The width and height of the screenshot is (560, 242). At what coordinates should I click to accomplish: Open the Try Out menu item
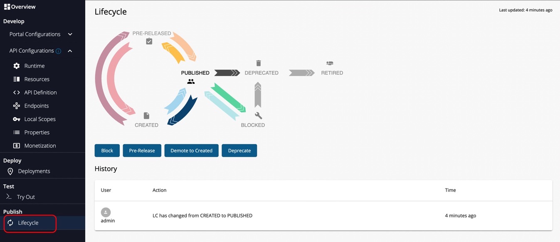26,197
